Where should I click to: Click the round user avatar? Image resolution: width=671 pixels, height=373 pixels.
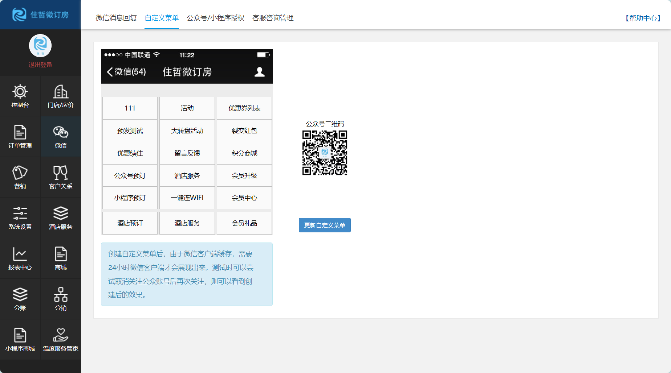tap(40, 46)
